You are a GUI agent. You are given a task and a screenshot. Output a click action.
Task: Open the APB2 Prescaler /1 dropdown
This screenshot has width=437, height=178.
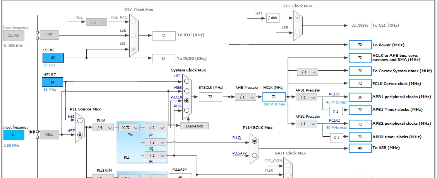306,124
